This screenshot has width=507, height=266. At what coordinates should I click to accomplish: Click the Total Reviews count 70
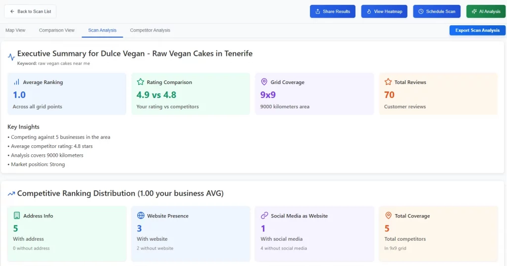(x=389, y=95)
